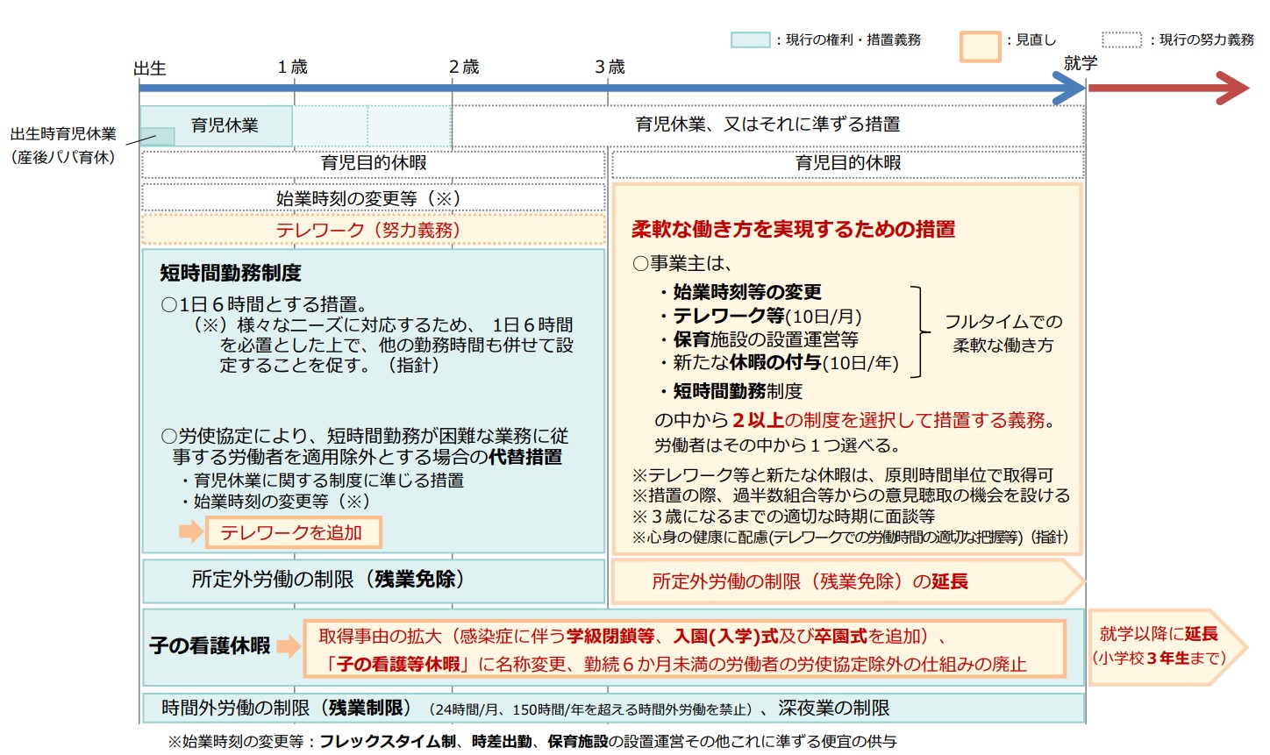
Task: Click bullet 新たな休暇の付与(10日/年)
Action: click(x=779, y=362)
